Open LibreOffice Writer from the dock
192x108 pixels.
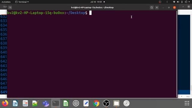click(x=15, y=103)
